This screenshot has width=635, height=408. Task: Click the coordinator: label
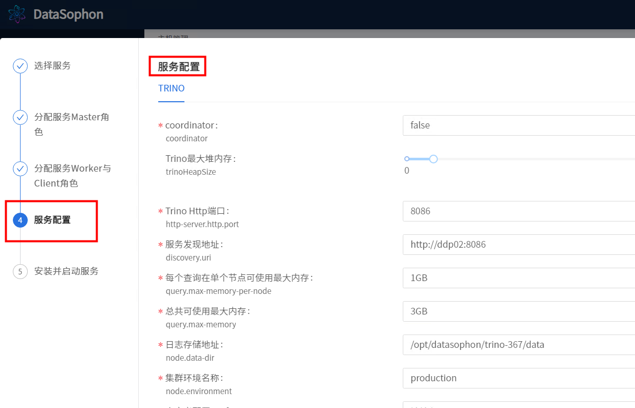[x=192, y=125]
